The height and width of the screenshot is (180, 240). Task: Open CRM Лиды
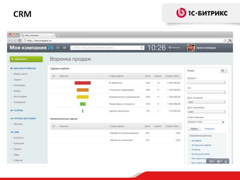pyautogui.click(x=16, y=155)
